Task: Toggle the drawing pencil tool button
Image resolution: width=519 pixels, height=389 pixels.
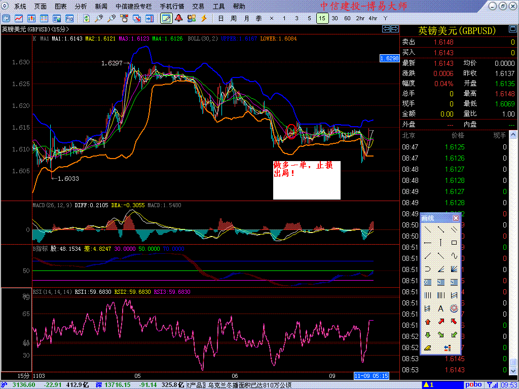Action: 166,18
